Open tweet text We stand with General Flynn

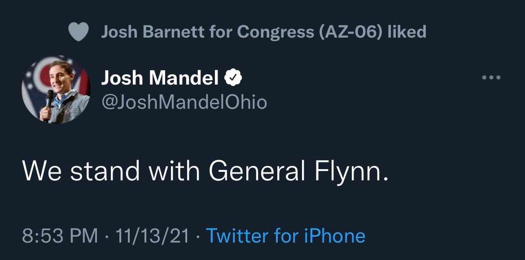click(x=205, y=170)
